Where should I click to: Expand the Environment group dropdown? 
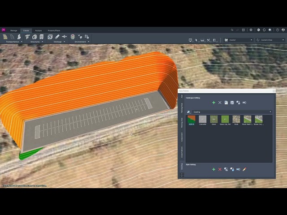coord(89,42)
